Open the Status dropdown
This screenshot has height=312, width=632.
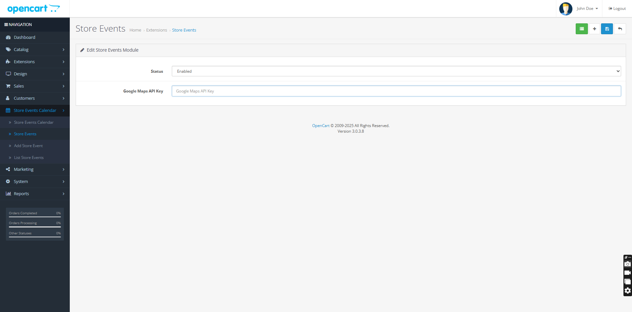tap(396, 71)
